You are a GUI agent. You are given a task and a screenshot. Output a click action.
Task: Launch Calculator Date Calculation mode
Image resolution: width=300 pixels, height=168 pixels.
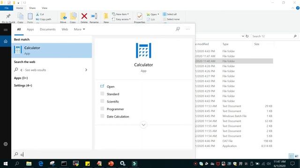coord(118,117)
